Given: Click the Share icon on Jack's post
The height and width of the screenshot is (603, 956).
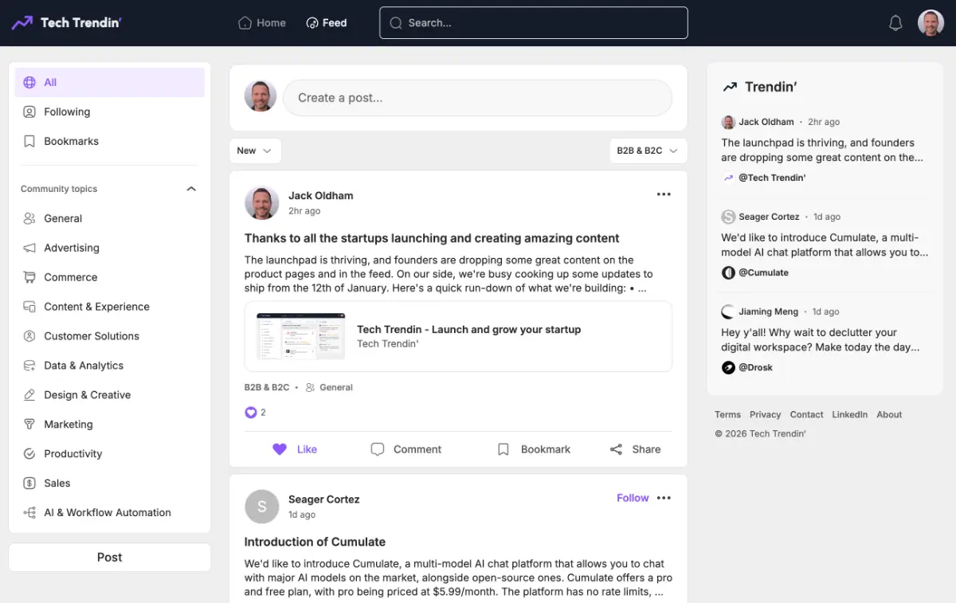Looking at the screenshot, I should [x=616, y=449].
